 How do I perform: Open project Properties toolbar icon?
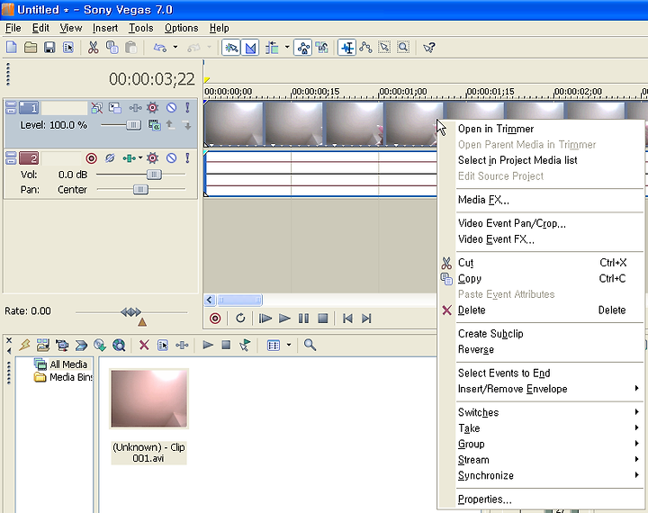pyautogui.click(x=68, y=48)
